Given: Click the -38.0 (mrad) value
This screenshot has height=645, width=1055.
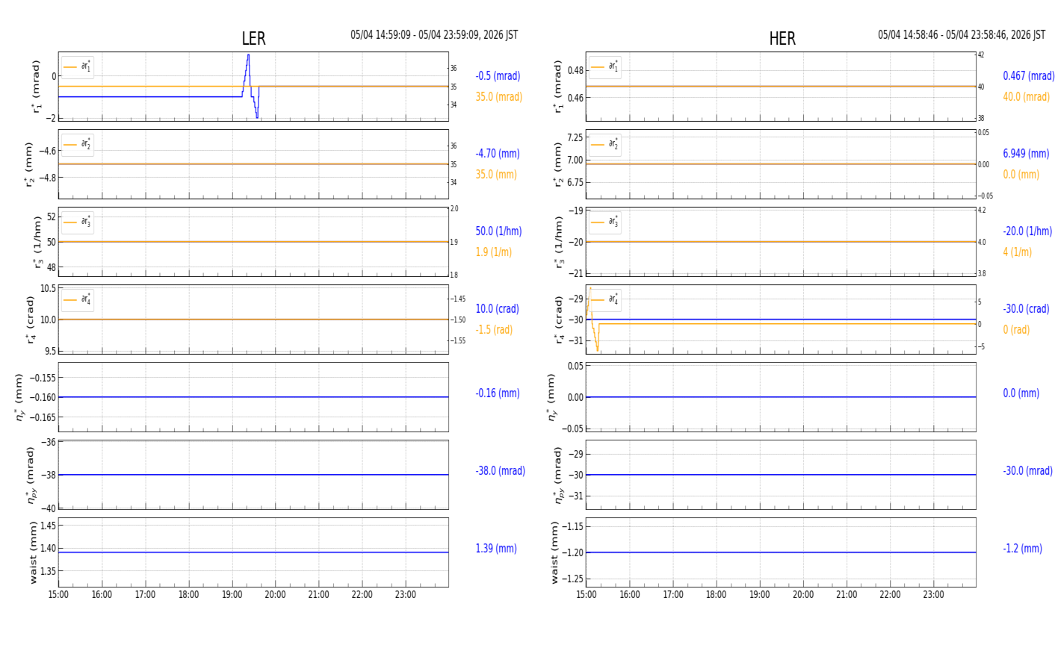Looking at the screenshot, I should (x=500, y=471).
